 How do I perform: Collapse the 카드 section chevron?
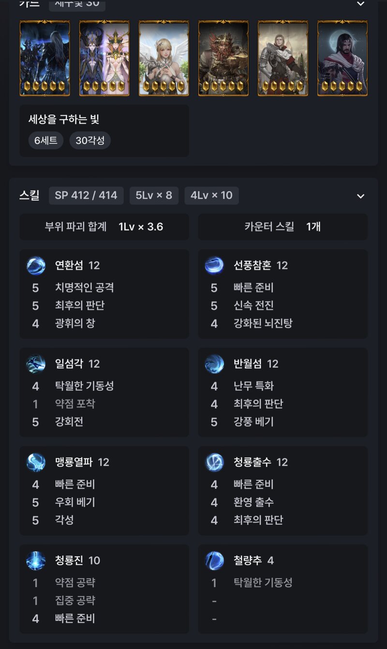pos(360,4)
